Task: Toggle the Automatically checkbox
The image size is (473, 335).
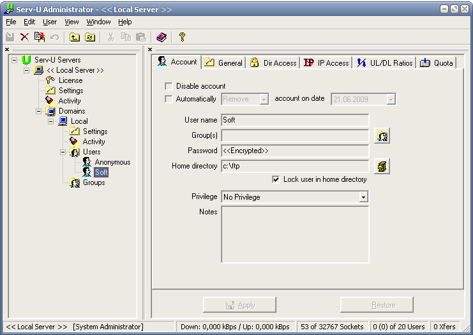Action: pos(169,99)
